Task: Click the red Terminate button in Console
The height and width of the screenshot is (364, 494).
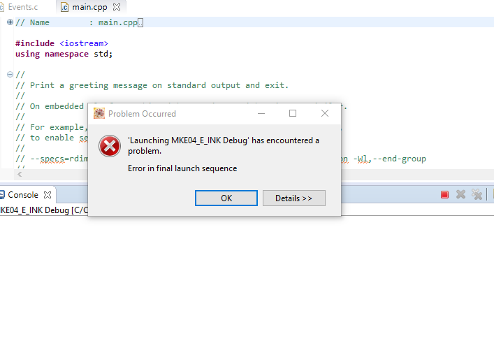Action: 444,195
